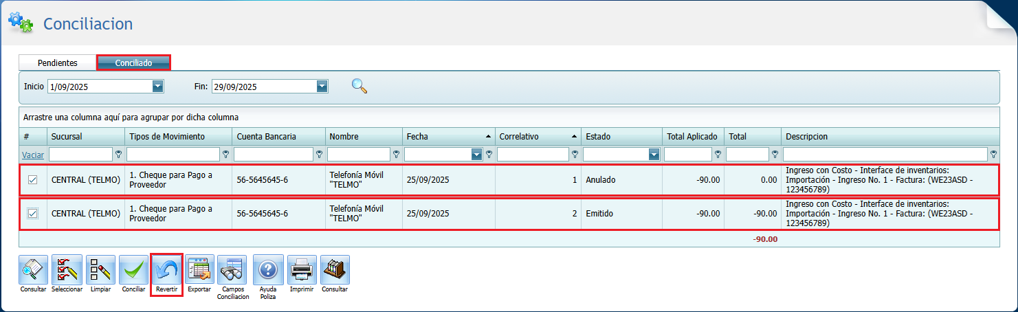Screen dimensions: 1018x312
Task: Toggle the Emitido row checkbox
Action: coord(32,214)
